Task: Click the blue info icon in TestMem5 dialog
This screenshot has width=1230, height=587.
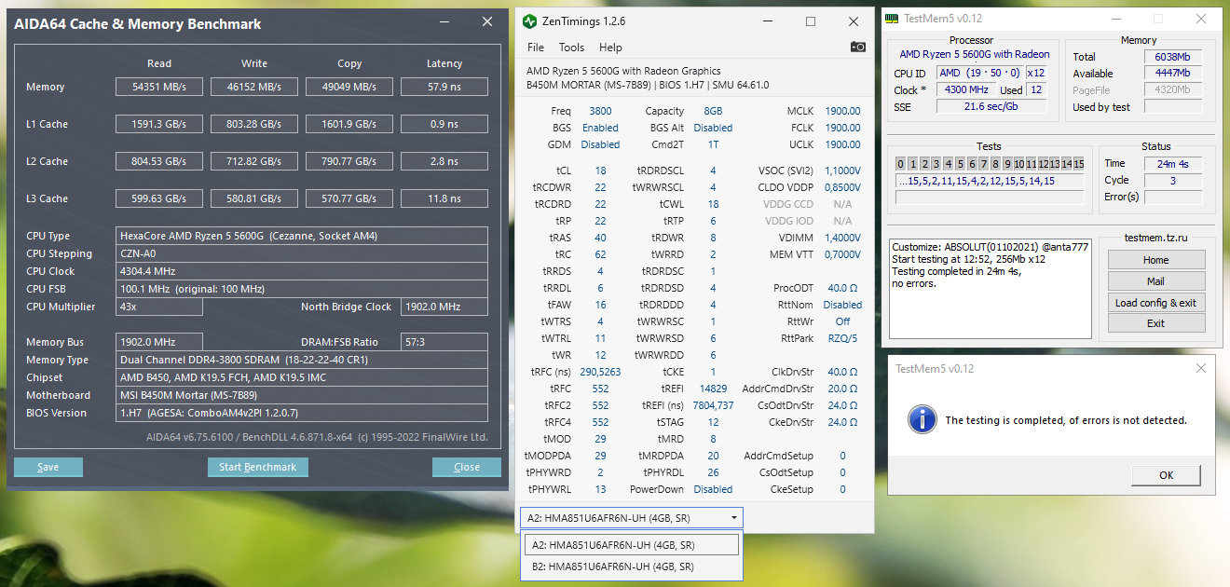Action: tap(922, 419)
